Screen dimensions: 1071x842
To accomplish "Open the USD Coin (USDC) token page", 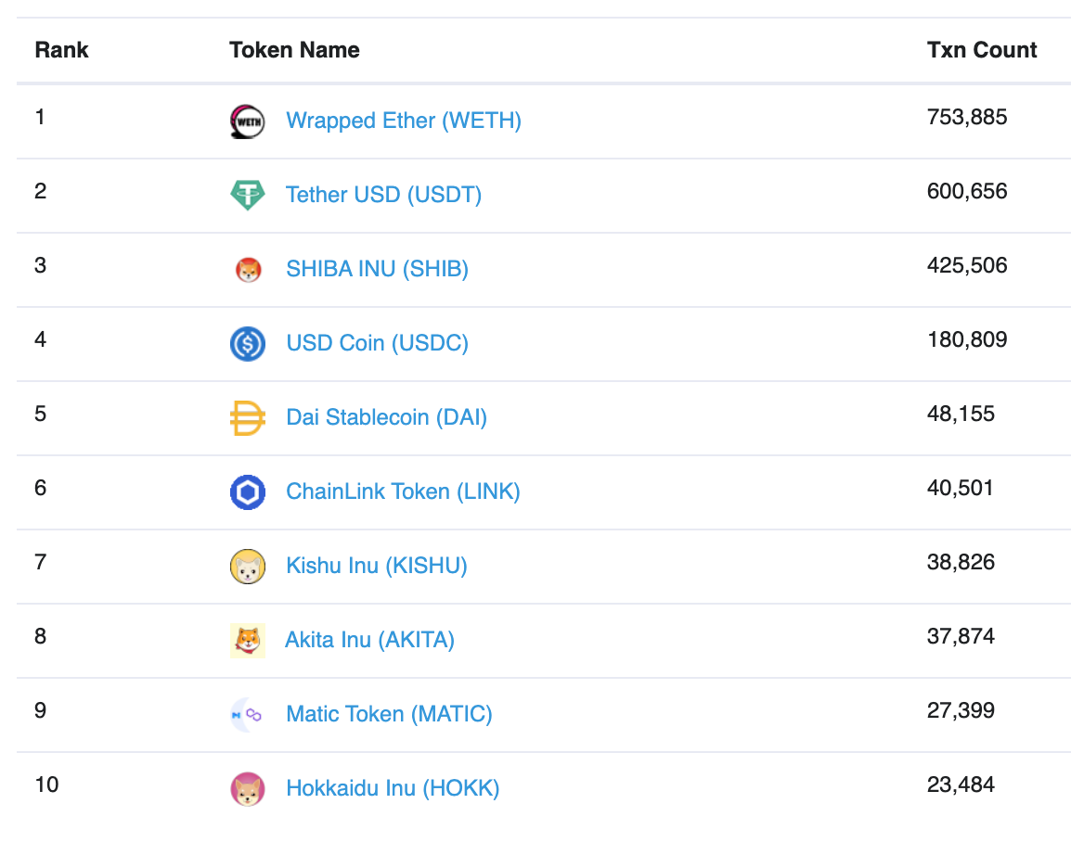I will pyautogui.click(x=377, y=343).
